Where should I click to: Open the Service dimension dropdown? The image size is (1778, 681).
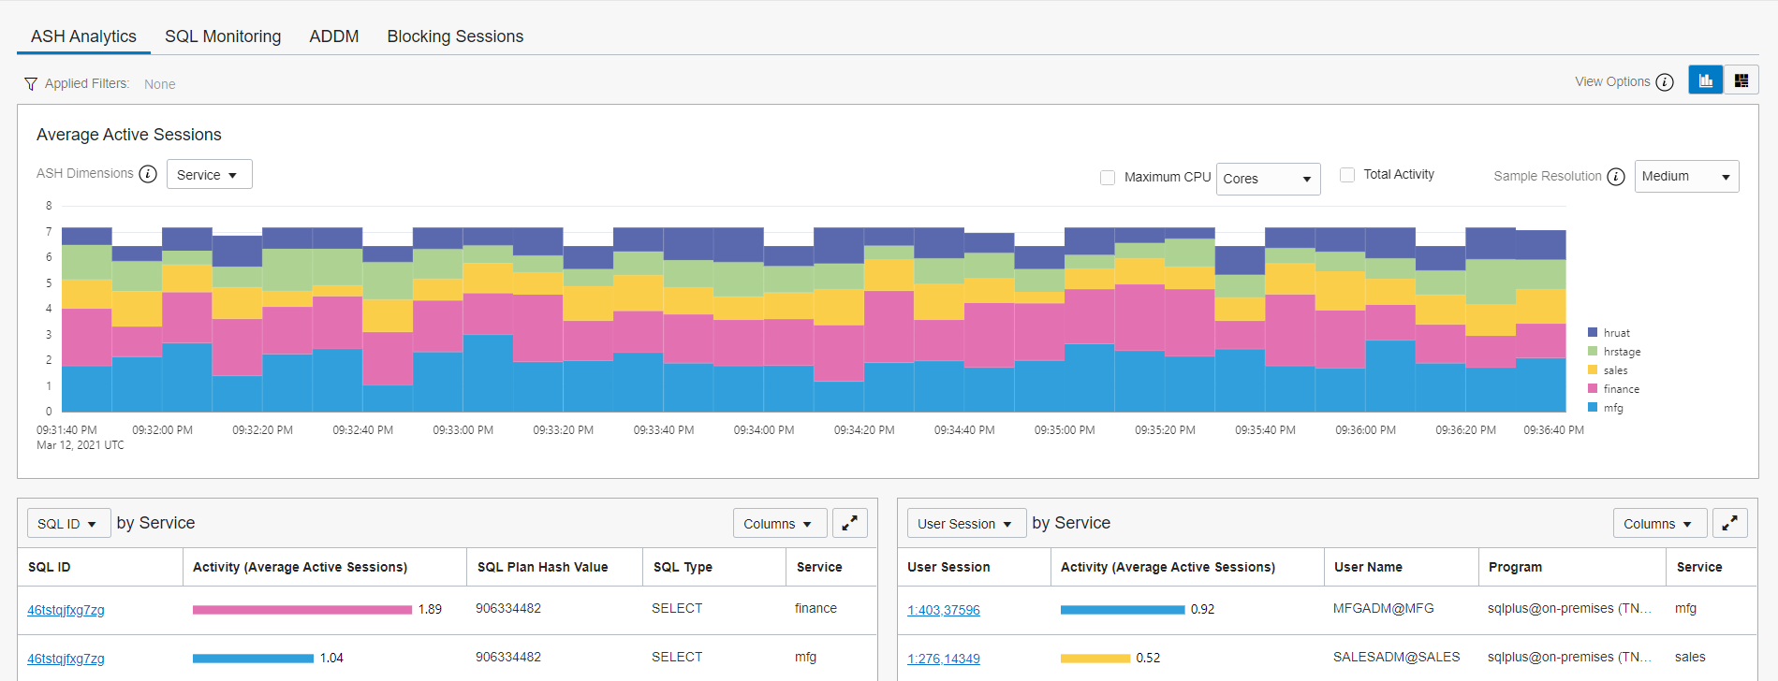point(209,175)
